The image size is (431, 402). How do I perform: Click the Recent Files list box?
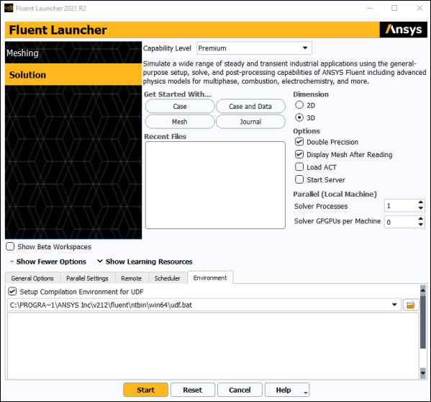pos(215,185)
